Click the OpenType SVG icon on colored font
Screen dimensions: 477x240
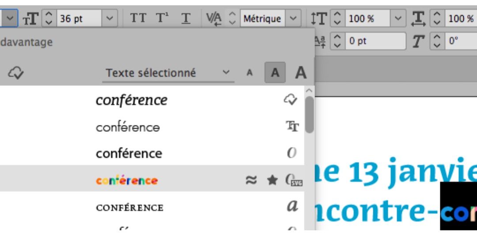[293, 180]
